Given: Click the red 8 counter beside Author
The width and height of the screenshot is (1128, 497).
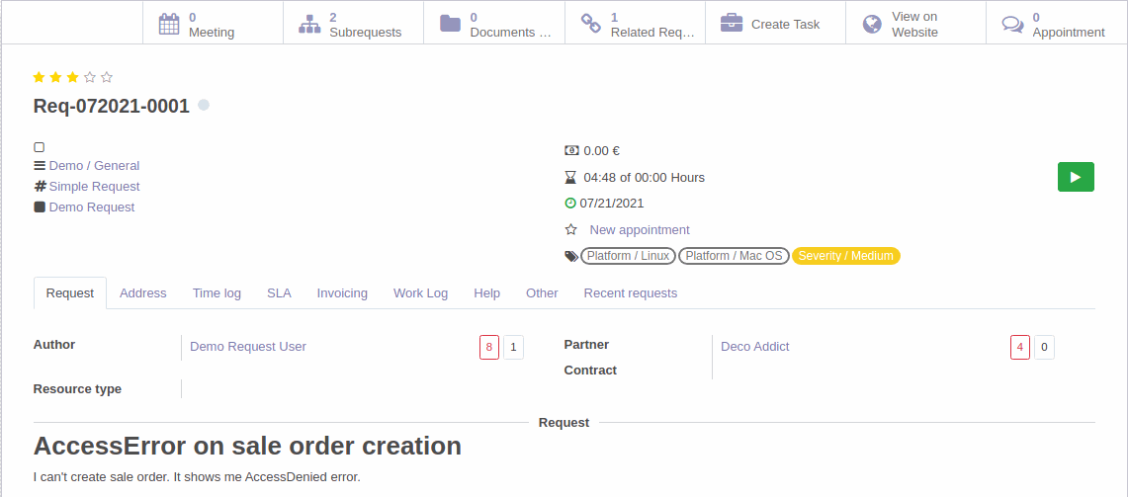Looking at the screenshot, I should click(x=489, y=348).
